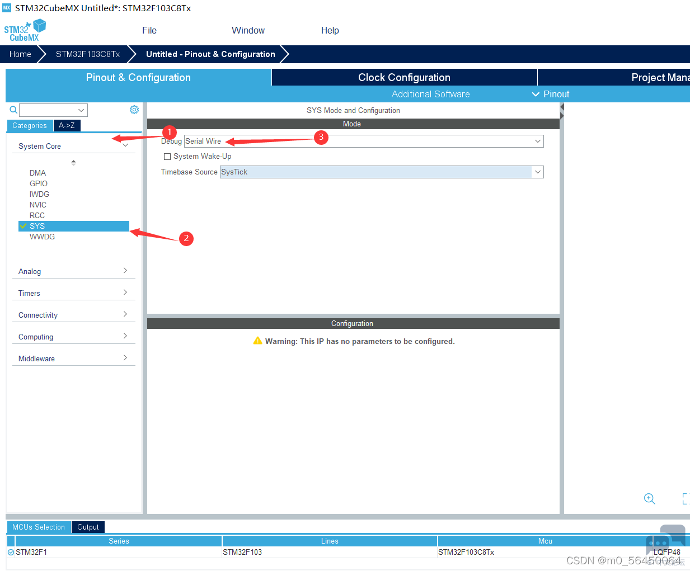
Task: Select the A->Z tab
Action: 67,125
